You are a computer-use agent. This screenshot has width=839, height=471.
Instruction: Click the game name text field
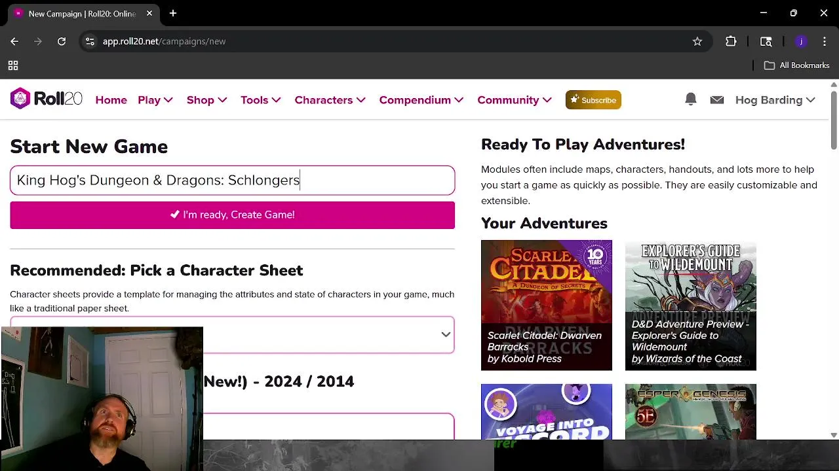coord(232,180)
